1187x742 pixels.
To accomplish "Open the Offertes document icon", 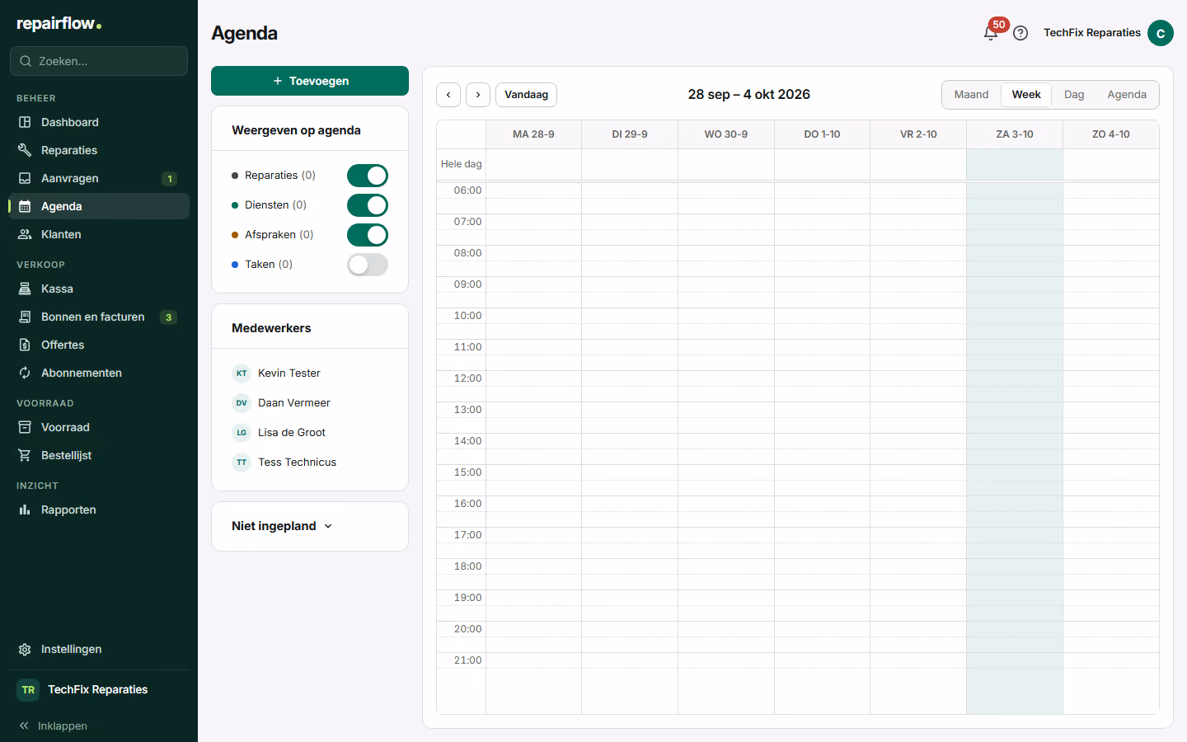I will coord(25,345).
